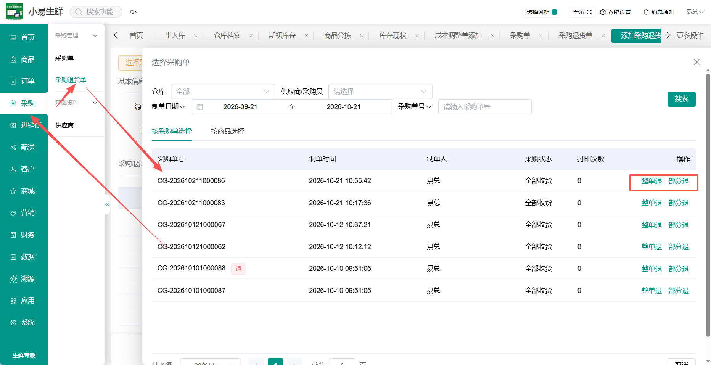The image size is (711, 365).
Task: Click 部分退 for order CG-202610211000083
Action: 679,203
